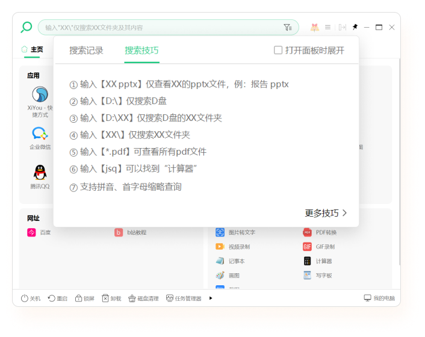Open 我的电脑 shortcut
Viewport: 425px width, 337px height.
379,298
